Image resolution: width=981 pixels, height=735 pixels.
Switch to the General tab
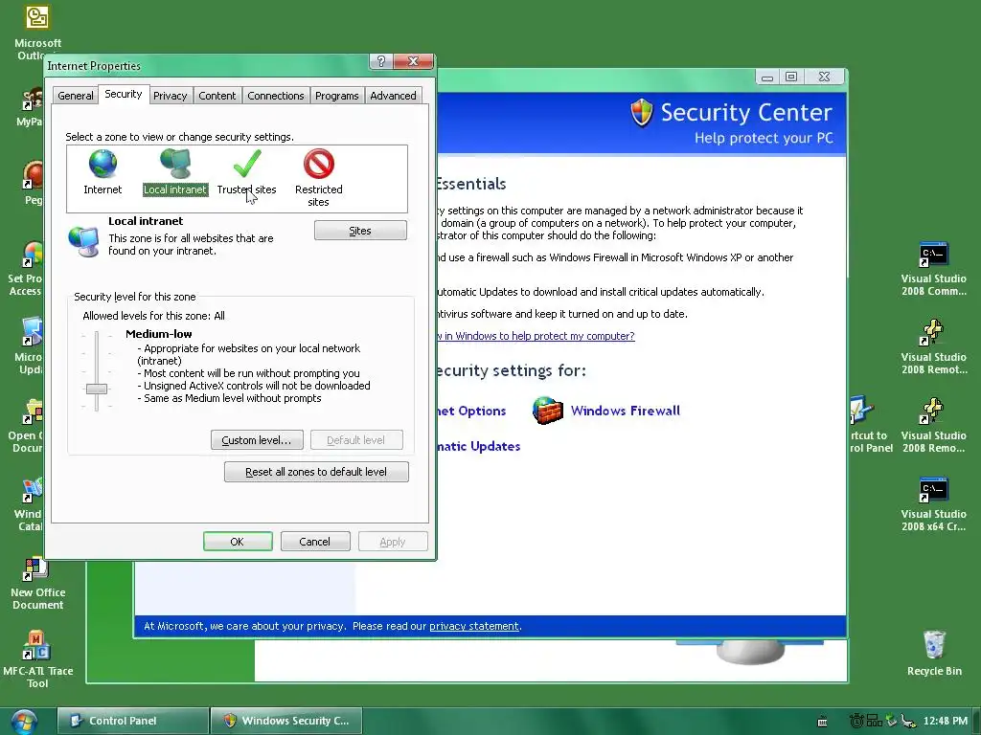(75, 96)
